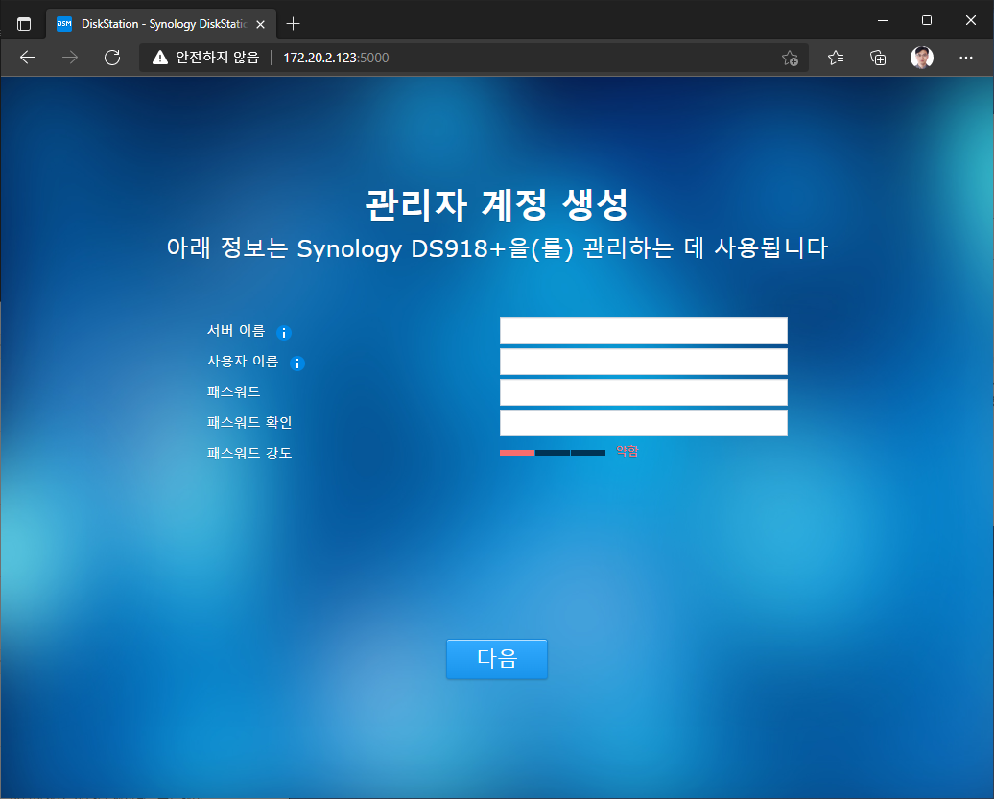Open the browser profile avatar
The height and width of the screenshot is (799, 994).
(922, 58)
